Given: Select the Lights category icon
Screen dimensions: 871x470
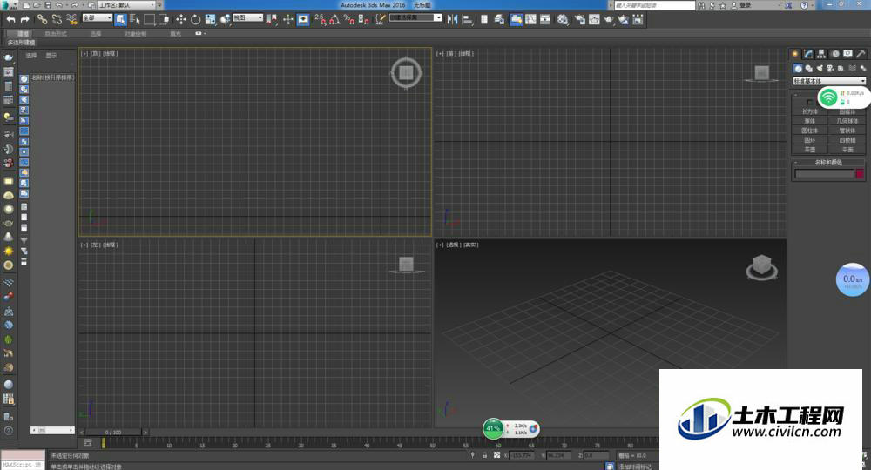Looking at the screenshot, I should (x=820, y=68).
